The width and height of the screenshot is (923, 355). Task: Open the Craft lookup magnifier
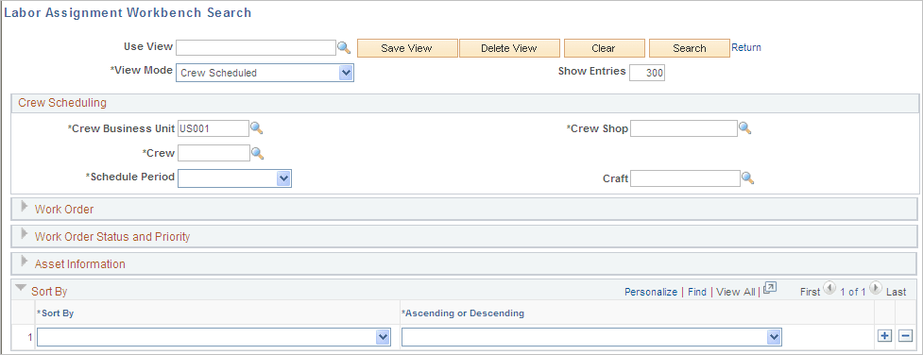click(x=747, y=177)
